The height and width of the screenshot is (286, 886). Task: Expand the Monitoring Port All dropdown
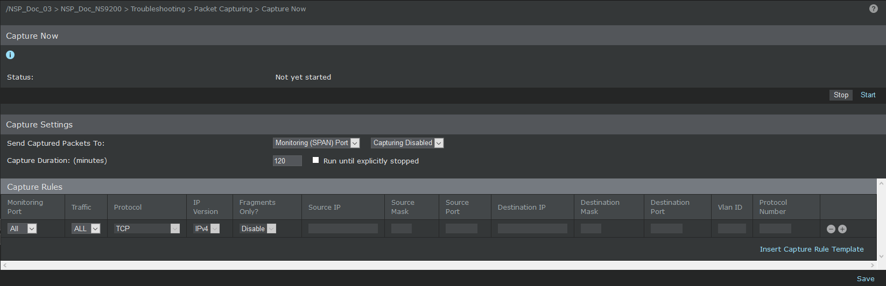pyautogui.click(x=22, y=228)
